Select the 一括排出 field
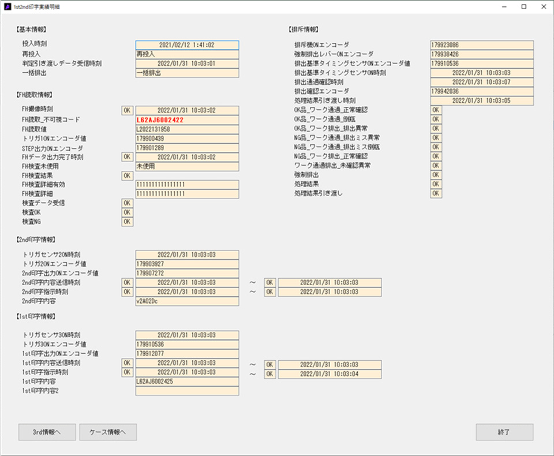 [x=187, y=73]
